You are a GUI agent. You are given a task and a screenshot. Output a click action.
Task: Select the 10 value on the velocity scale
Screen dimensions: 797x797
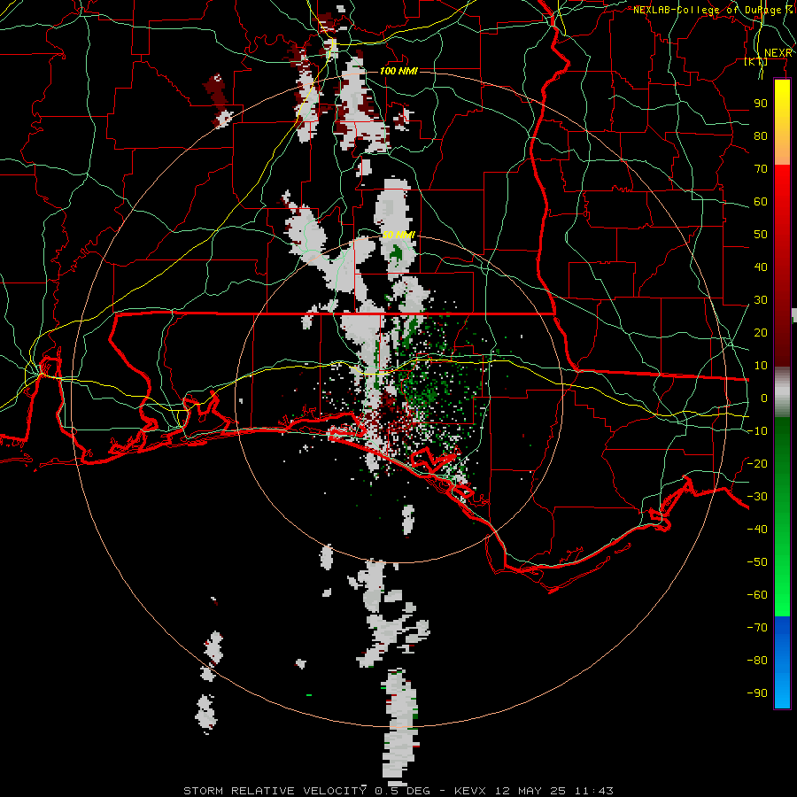(761, 366)
